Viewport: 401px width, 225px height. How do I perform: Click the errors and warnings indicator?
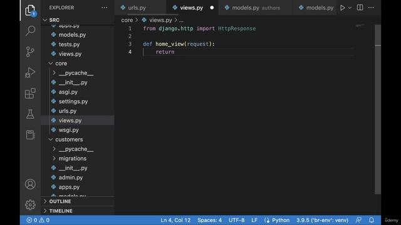pyautogui.click(x=38, y=220)
